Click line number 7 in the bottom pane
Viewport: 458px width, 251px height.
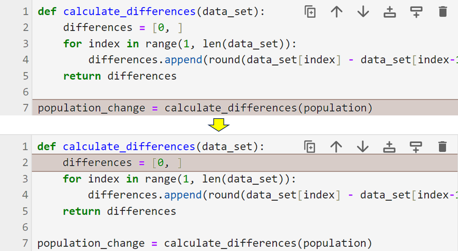click(25, 243)
